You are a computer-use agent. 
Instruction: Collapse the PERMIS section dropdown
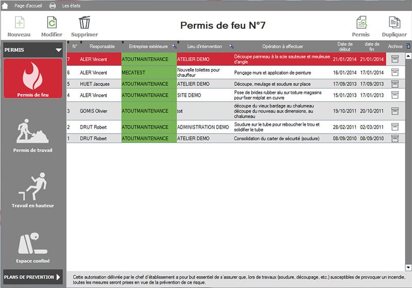coord(59,50)
